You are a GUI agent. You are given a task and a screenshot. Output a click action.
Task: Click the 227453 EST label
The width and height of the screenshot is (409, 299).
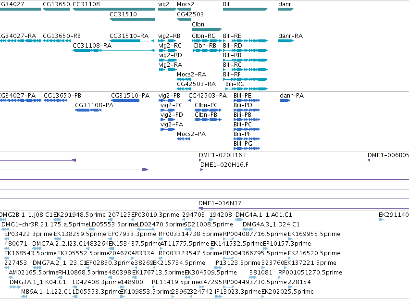click(16, 263)
